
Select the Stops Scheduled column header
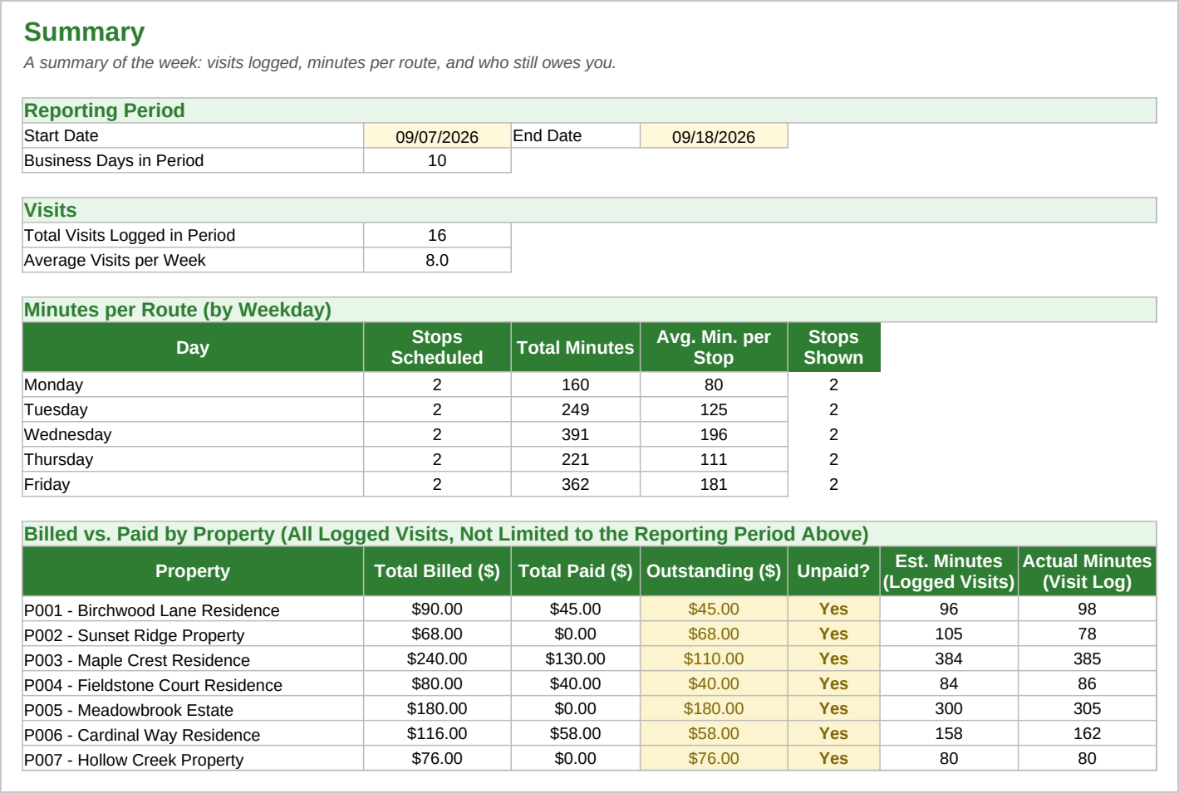[437, 347]
